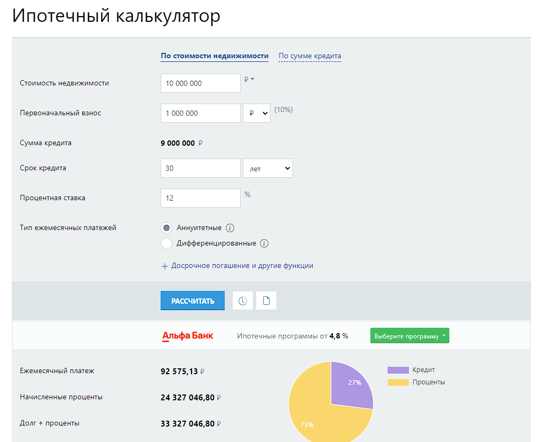Click the Долг + проценты label
The height and width of the screenshot is (442, 539).
click(x=50, y=423)
